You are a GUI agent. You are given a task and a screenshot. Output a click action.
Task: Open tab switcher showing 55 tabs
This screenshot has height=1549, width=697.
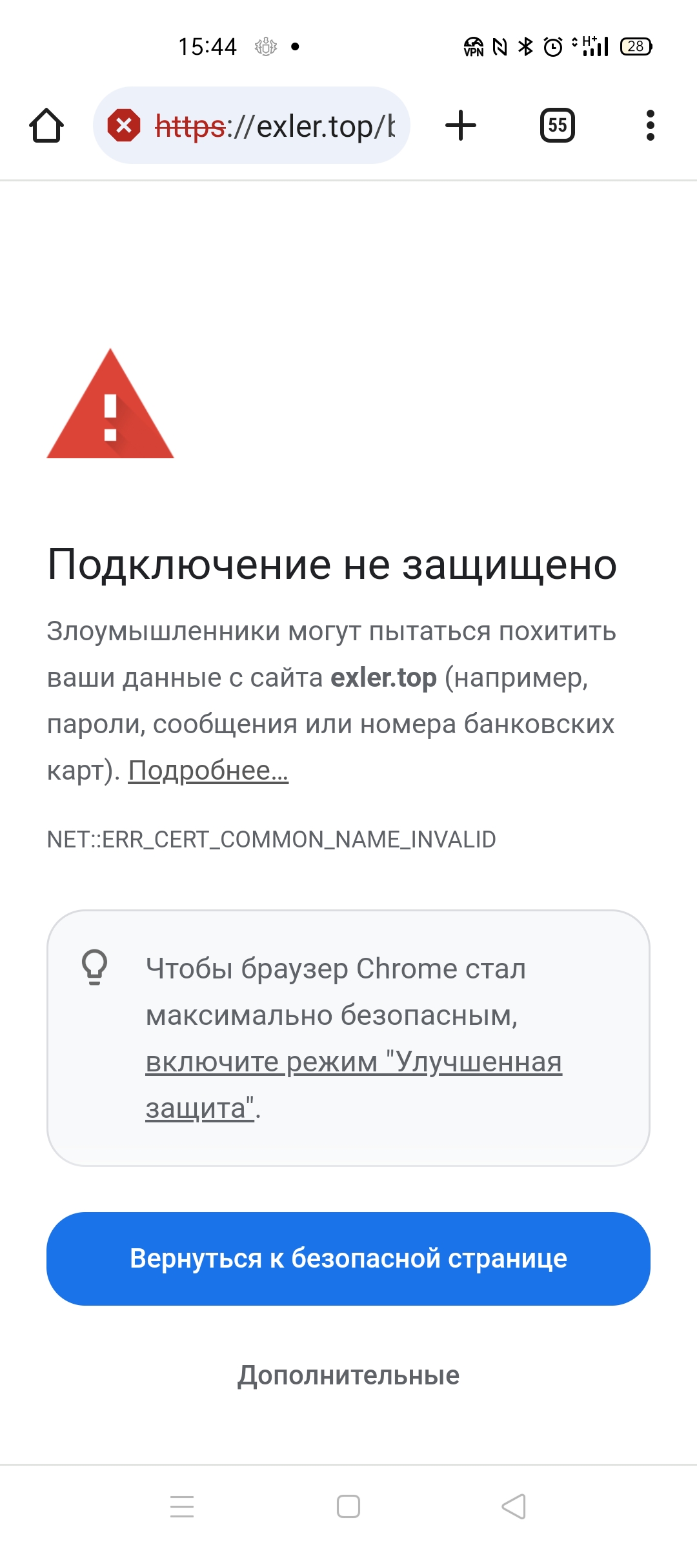coord(557,125)
